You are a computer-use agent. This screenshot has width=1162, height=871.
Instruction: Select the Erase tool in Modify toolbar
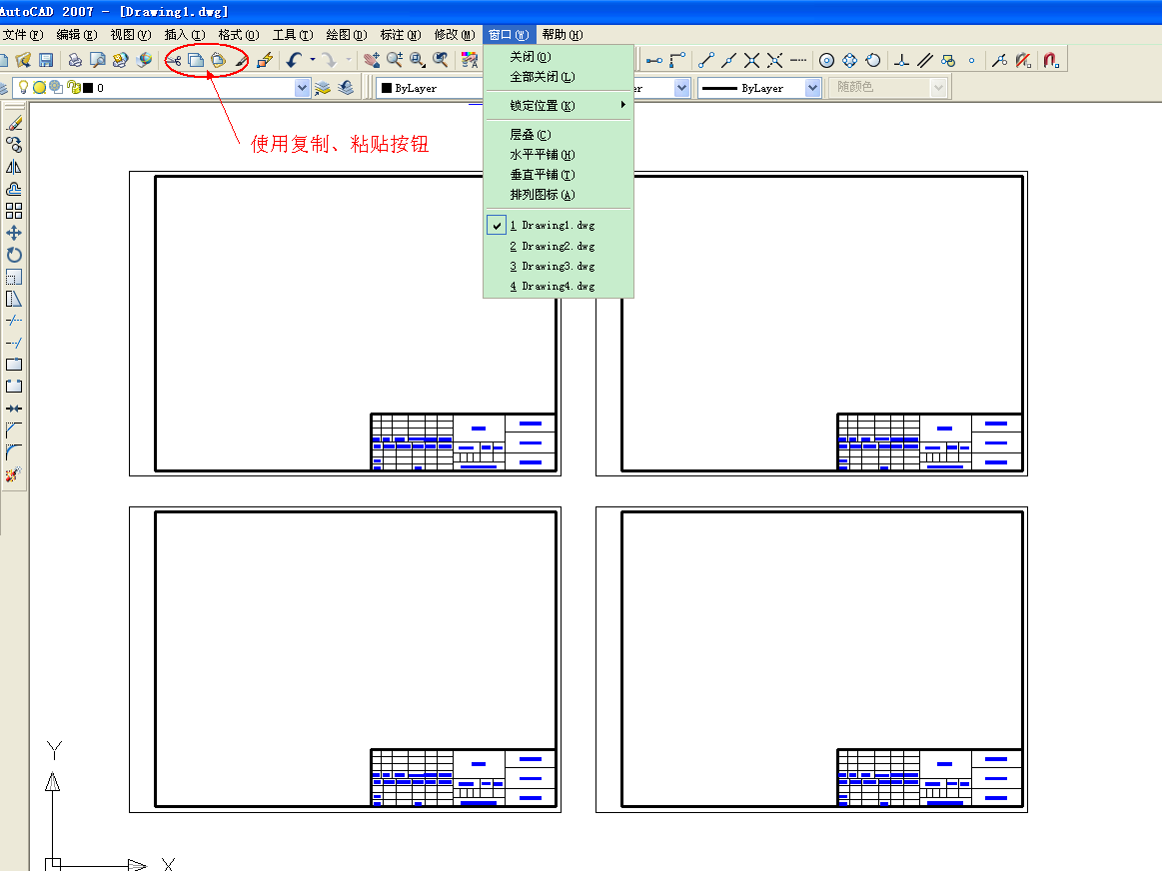click(14, 123)
